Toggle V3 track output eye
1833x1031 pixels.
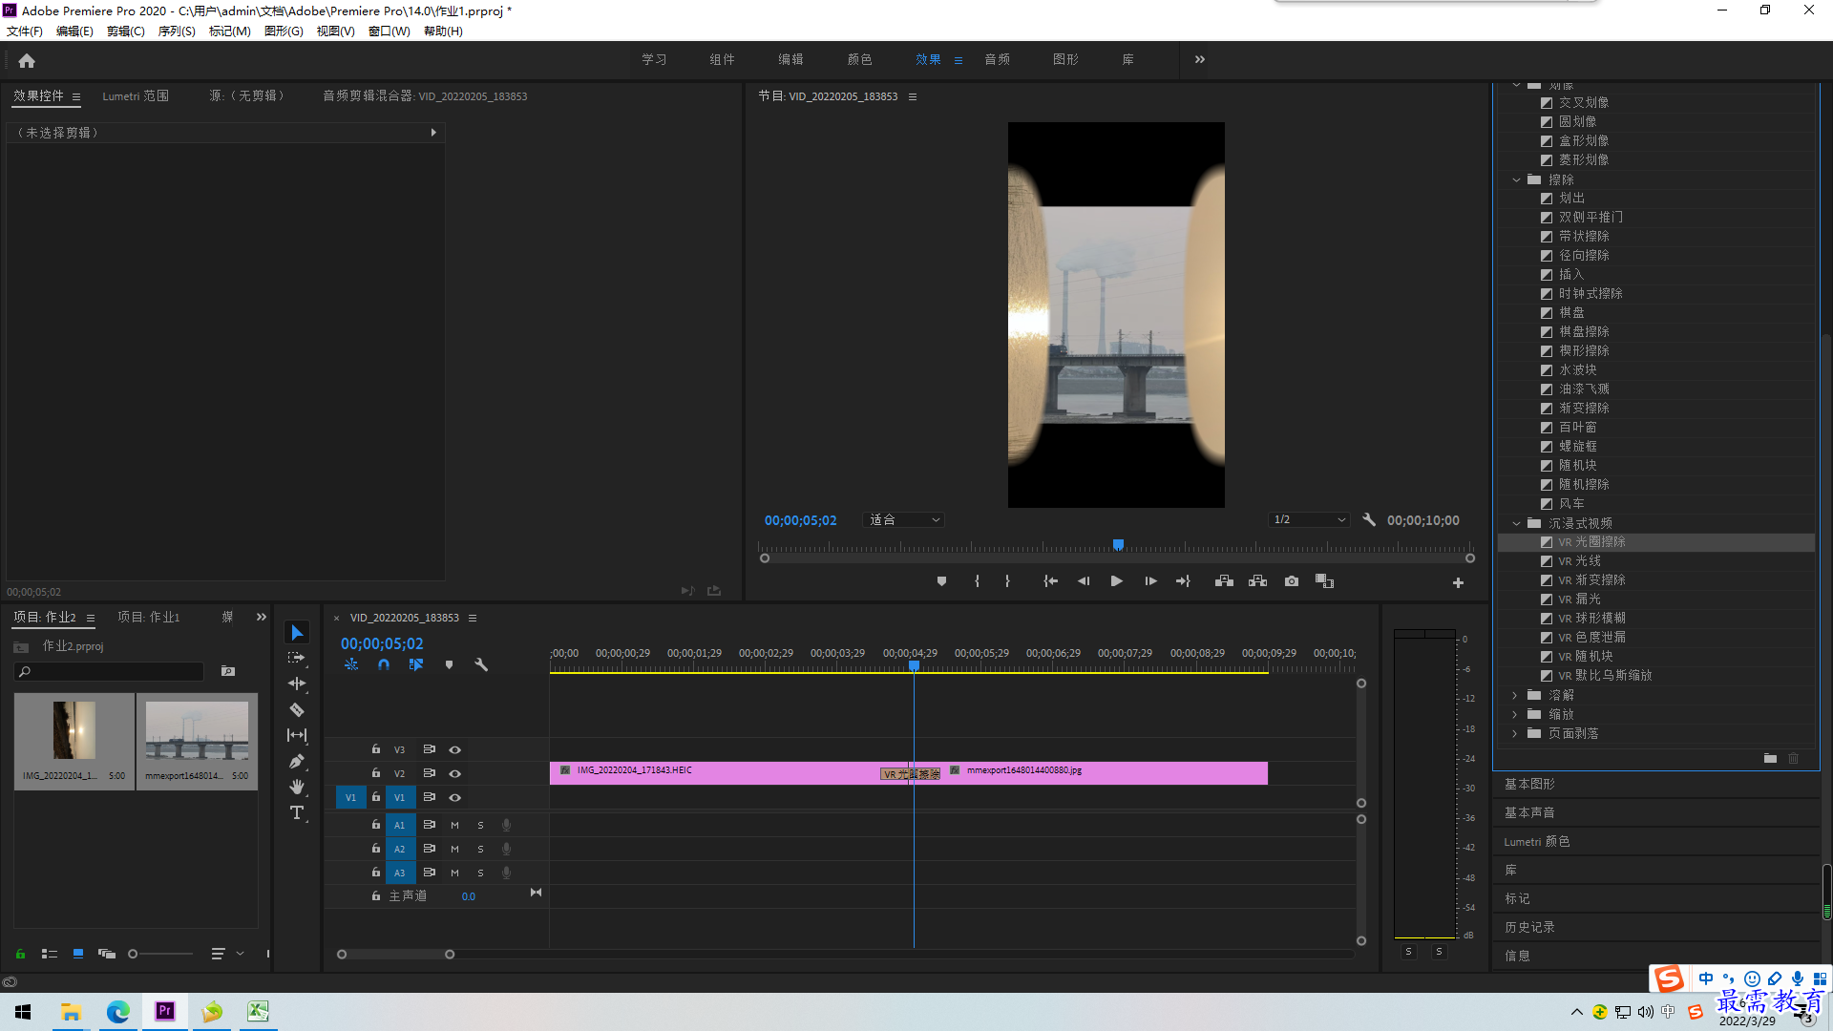tap(455, 750)
